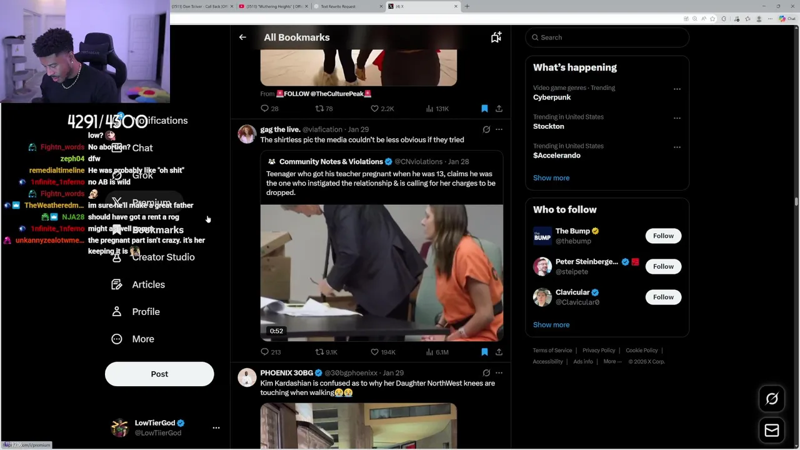Viewport: 800px width, 450px height.
Task: Click the search magnifier icon
Action: point(535,37)
